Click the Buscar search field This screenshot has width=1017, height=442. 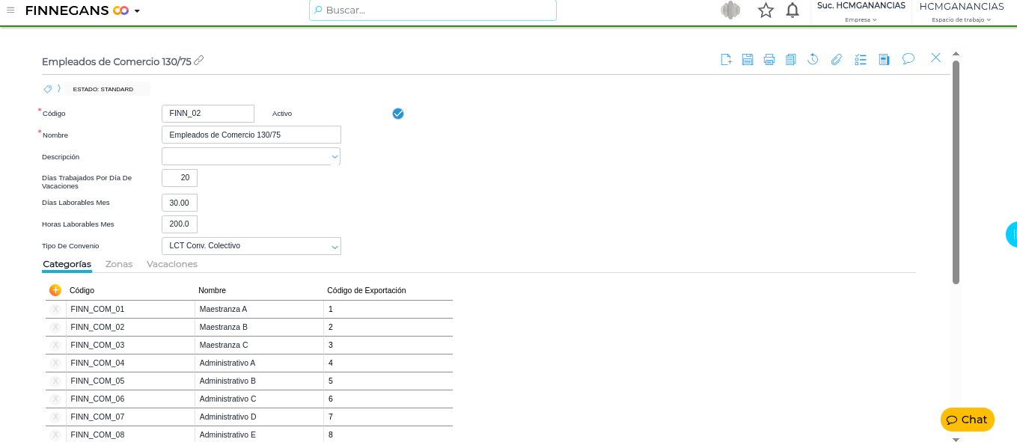point(433,10)
